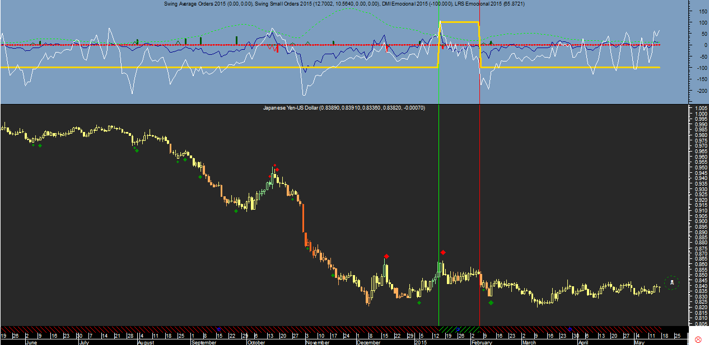Screen dimensions: 709x345
Task: Click red diamond above January 2015 peak
Action: click(443, 253)
